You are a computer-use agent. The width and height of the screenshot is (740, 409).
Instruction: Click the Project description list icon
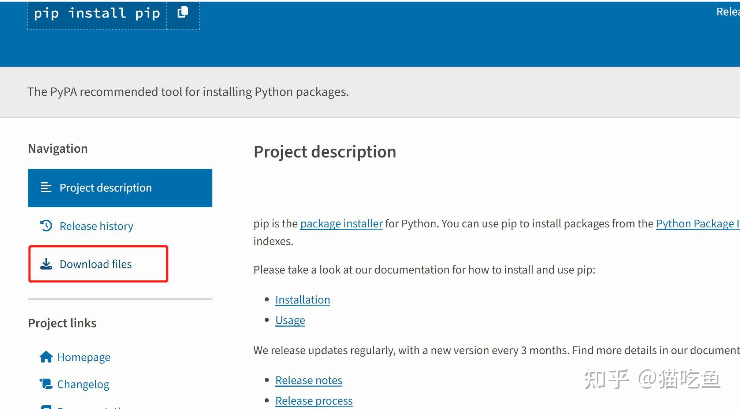[x=46, y=187]
